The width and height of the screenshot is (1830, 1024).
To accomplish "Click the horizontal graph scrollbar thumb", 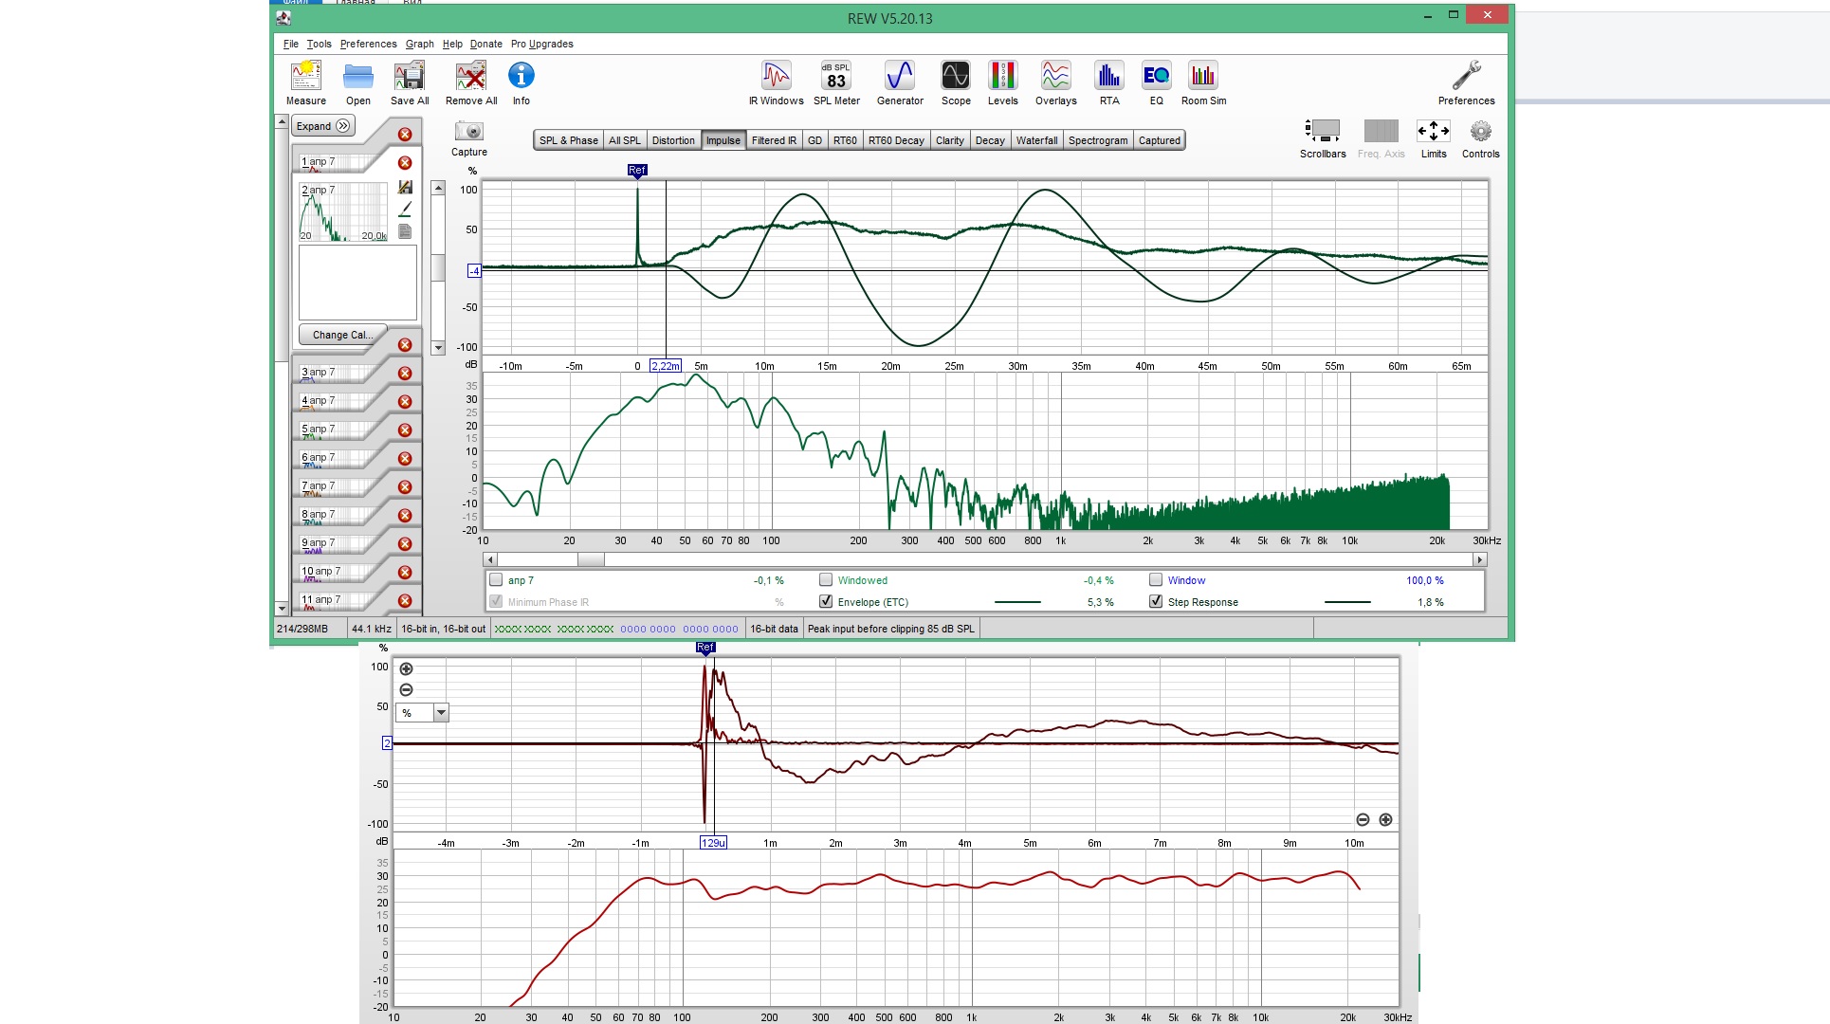I will [x=591, y=560].
